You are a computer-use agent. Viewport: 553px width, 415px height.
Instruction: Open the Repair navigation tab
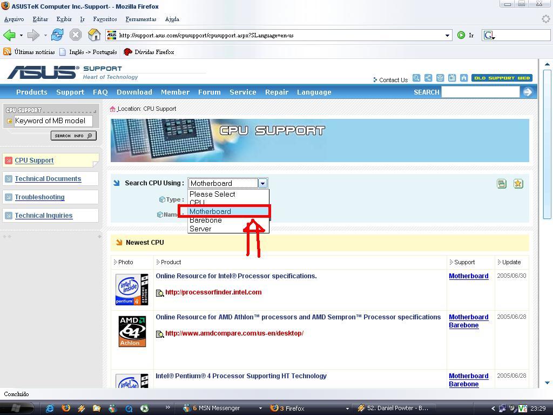pyautogui.click(x=277, y=92)
